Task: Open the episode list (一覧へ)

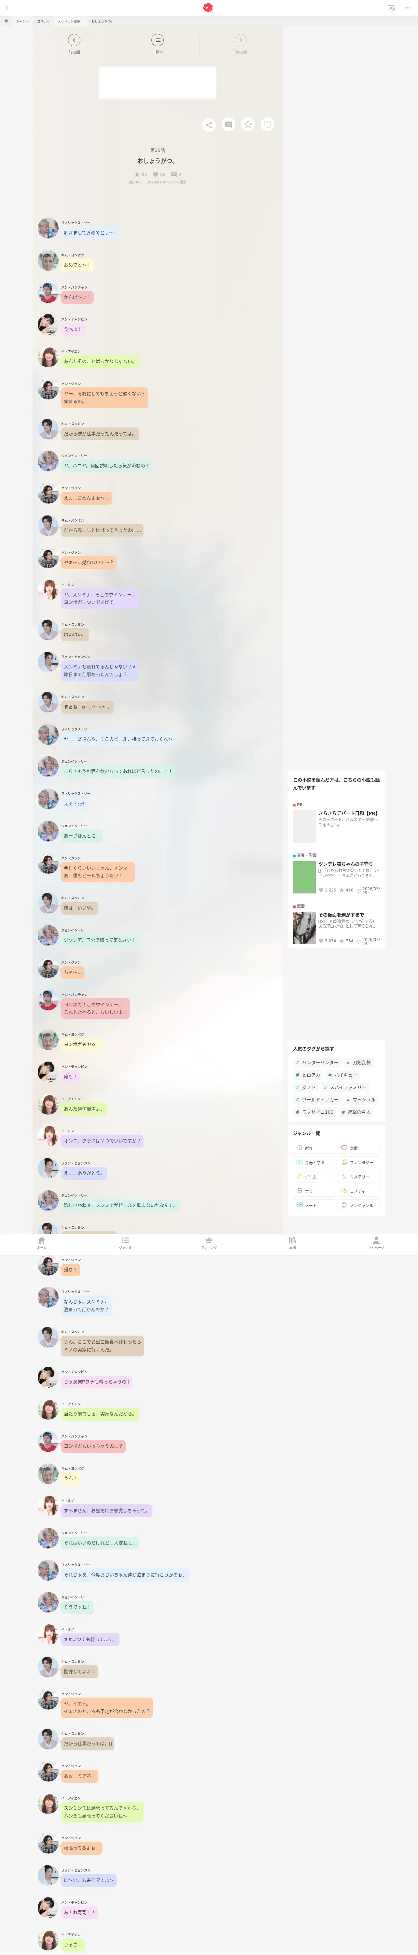Action: click(157, 44)
